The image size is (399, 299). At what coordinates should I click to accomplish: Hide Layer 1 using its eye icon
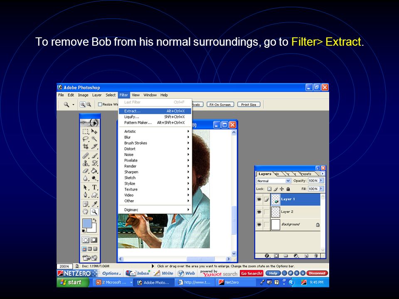coord(259,199)
